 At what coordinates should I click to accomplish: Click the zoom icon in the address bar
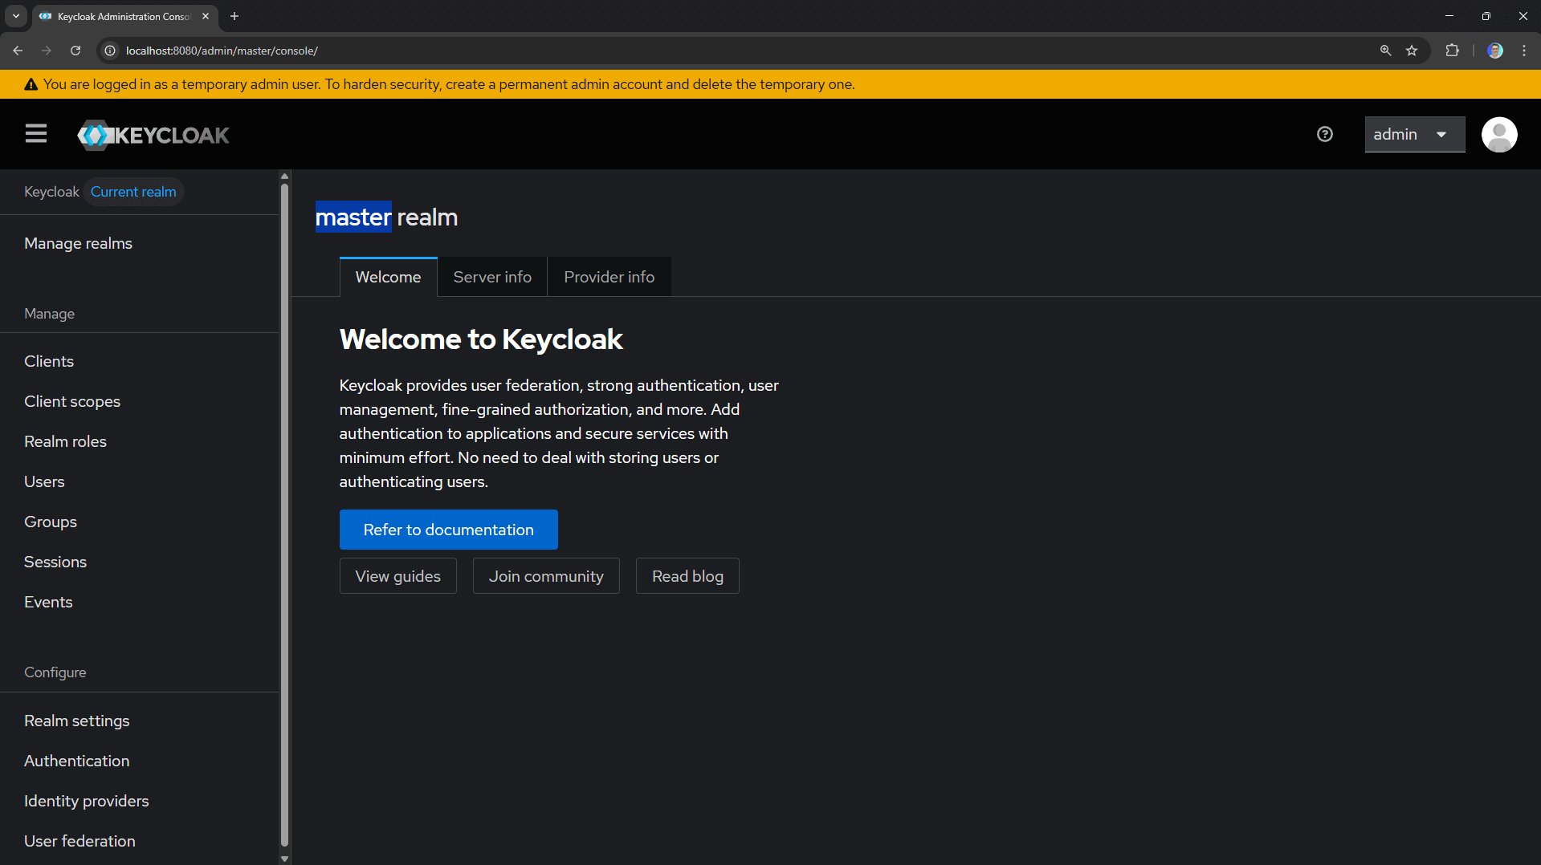(1385, 50)
